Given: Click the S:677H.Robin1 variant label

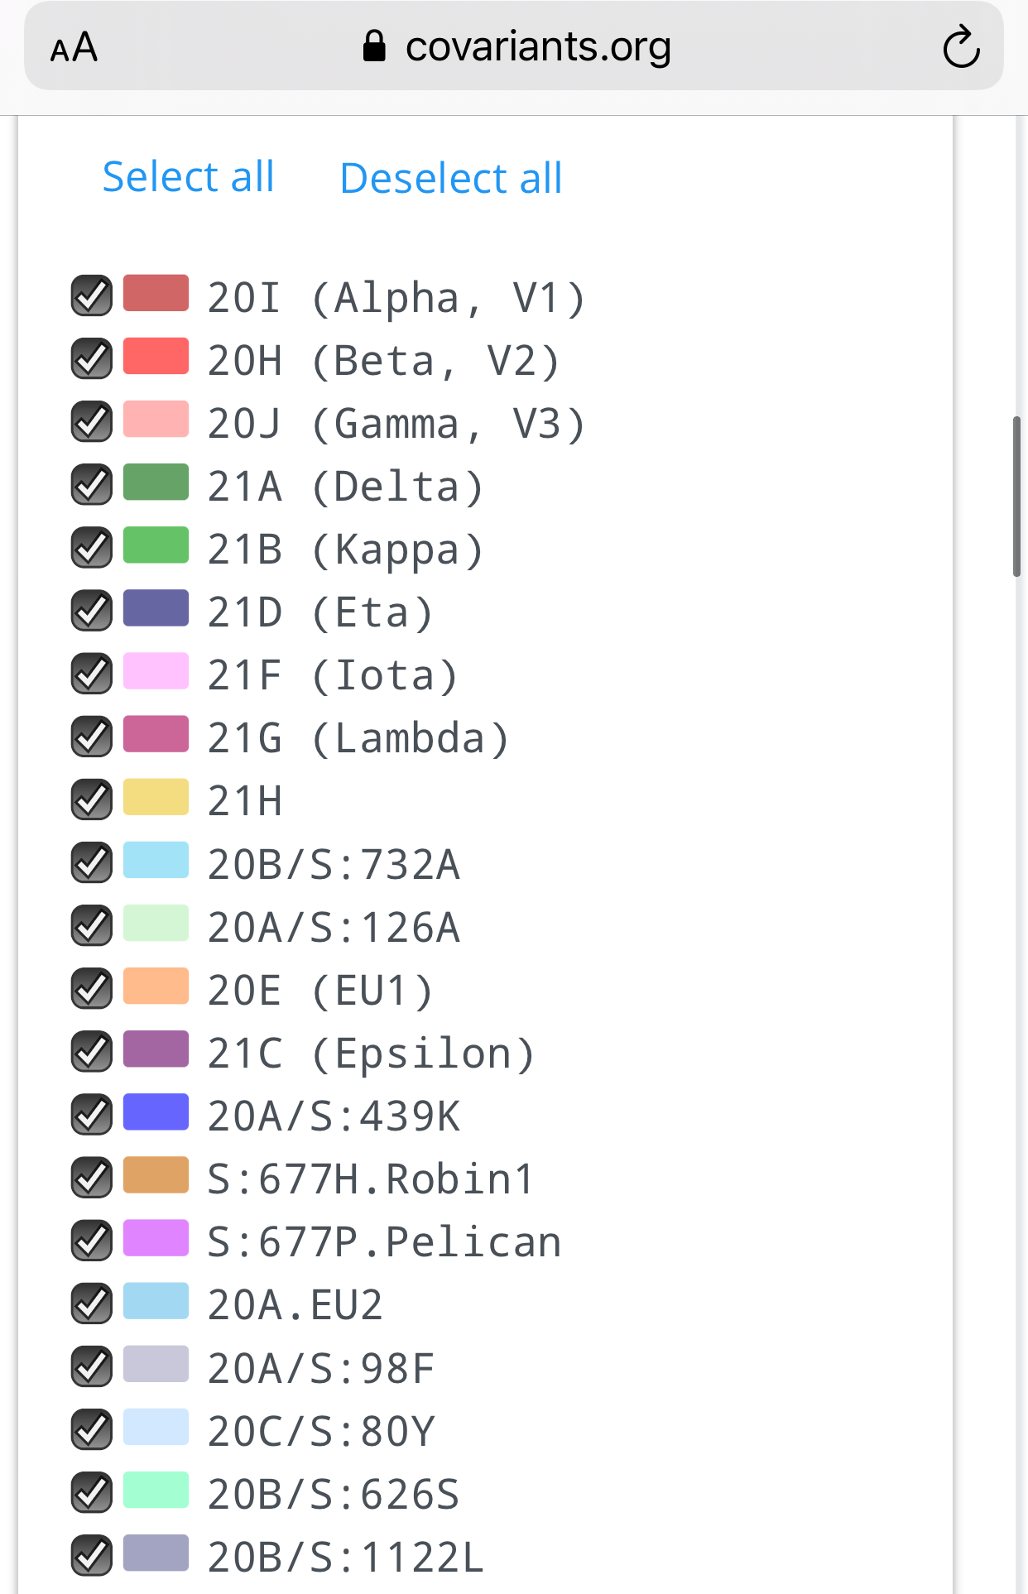Looking at the screenshot, I should pos(371,1179).
